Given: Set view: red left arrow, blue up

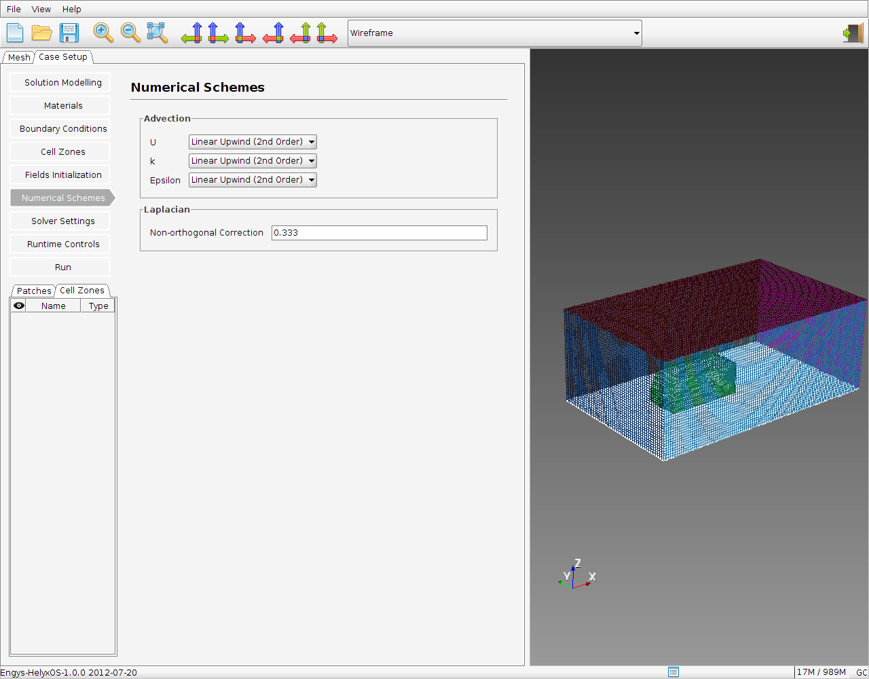Looking at the screenshot, I should click(x=274, y=33).
